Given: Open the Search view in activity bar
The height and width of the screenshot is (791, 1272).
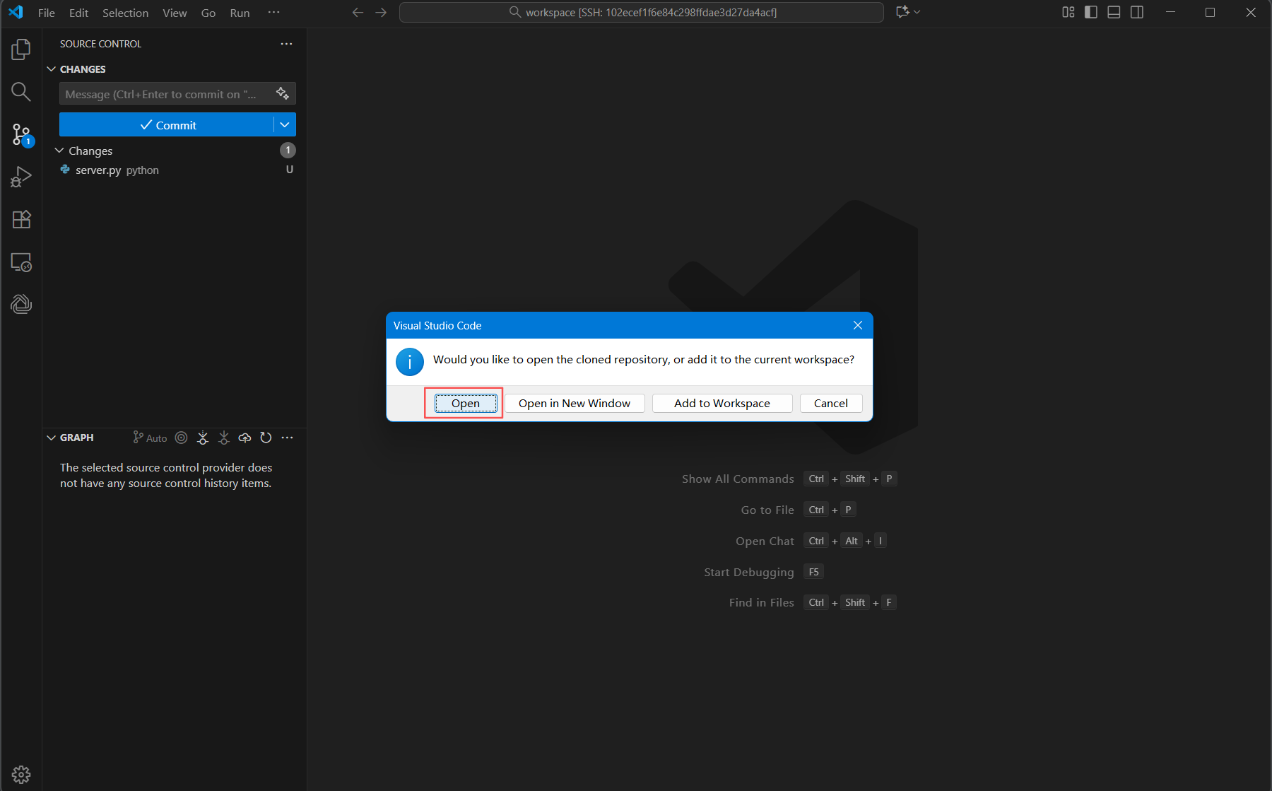Looking at the screenshot, I should [21, 92].
